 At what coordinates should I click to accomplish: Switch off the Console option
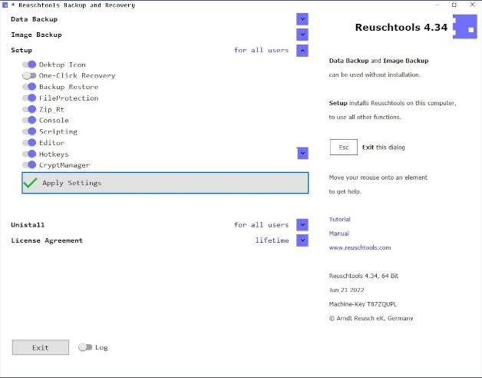(x=30, y=121)
